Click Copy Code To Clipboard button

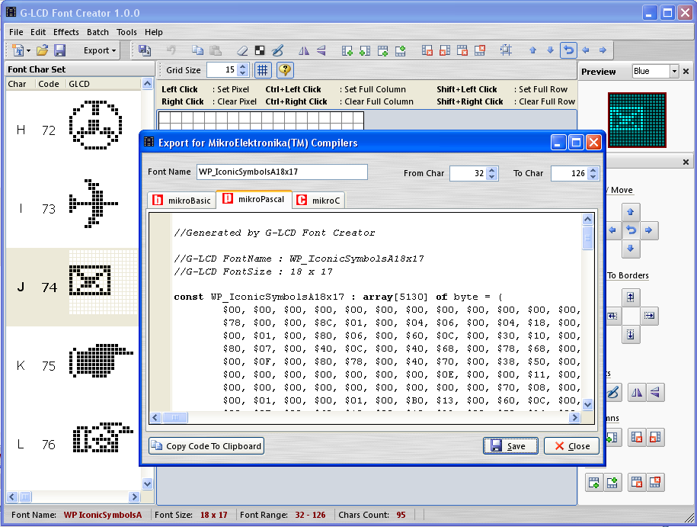point(206,446)
